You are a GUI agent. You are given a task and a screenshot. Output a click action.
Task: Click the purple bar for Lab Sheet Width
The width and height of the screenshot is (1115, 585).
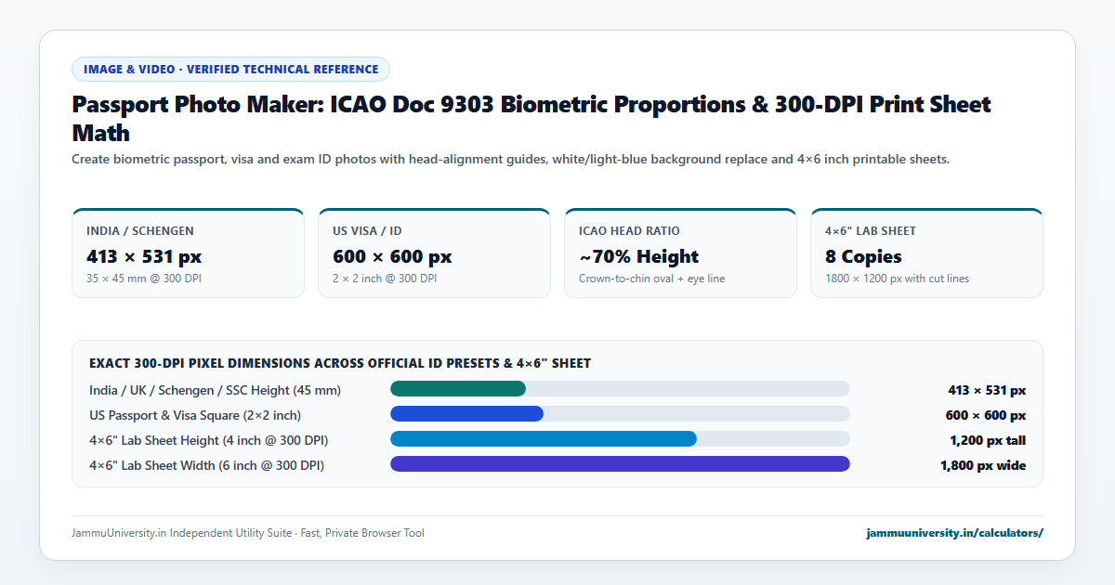point(620,464)
